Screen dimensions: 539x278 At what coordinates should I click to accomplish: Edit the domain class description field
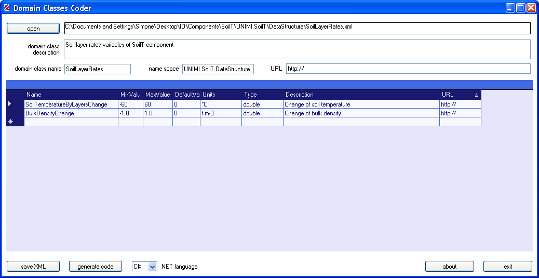pyautogui.click(x=298, y=49)
